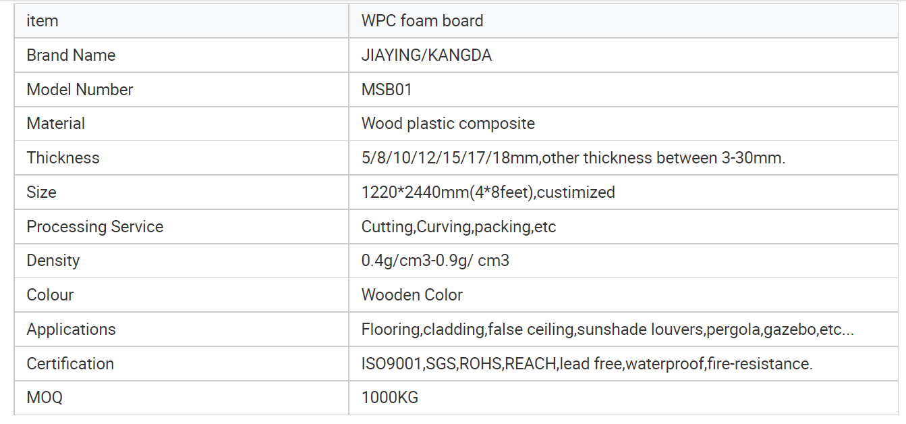Click the "1000KG" MOQ value
This screenshot has height=424, width=906.
click(x=390, y=398)
